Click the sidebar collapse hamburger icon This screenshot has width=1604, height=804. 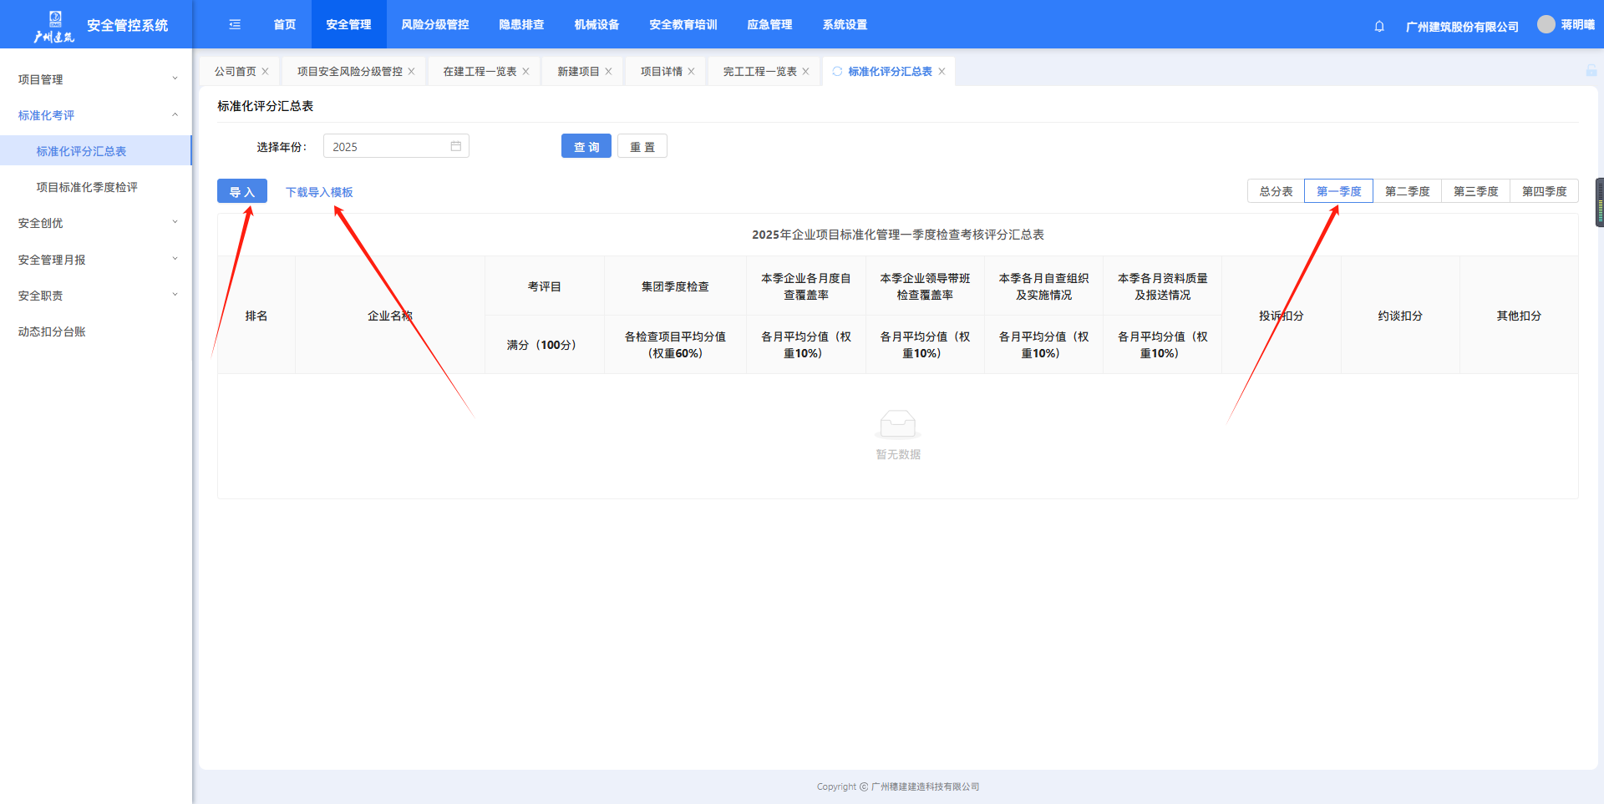click(235, 25)
